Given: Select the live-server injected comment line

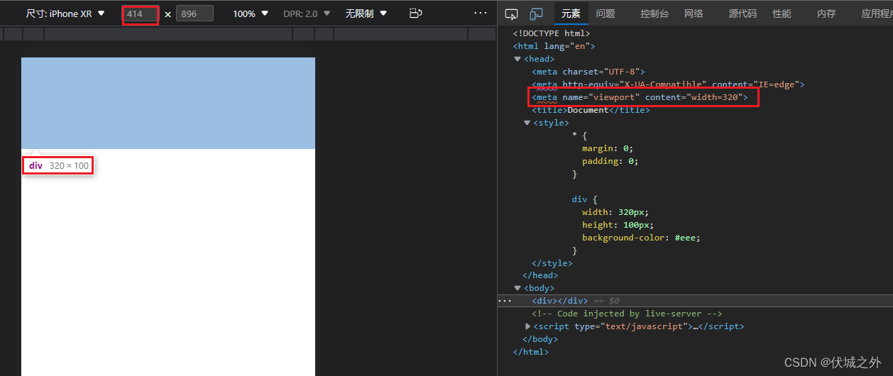Looking at the screenshot, I should click(627, 314).
